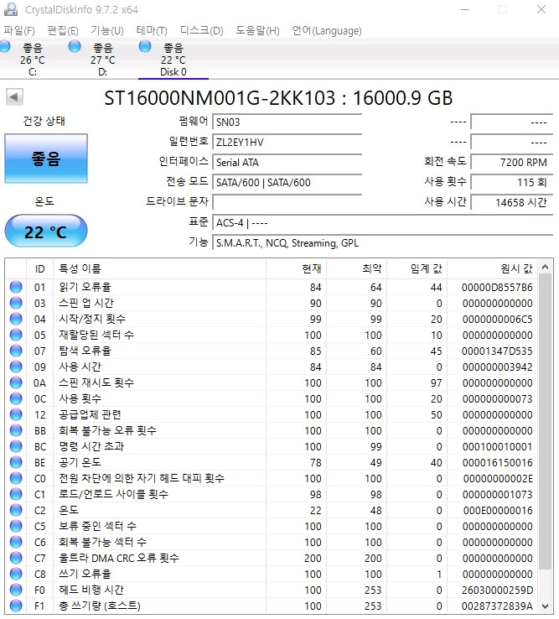Click the SATA/600 transfer mode field
The image size is (559, 619).
click(287, 182)
